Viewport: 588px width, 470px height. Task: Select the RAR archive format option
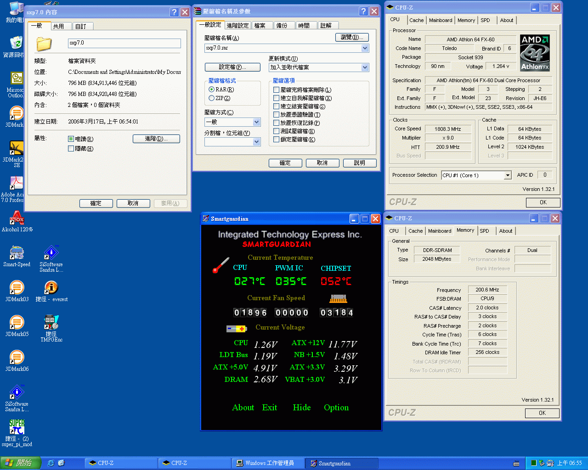click(x=211, y=90)
